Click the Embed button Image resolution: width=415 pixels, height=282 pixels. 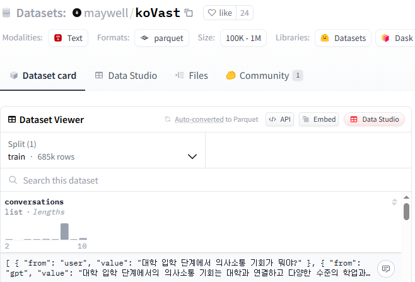pyautogui.click(x=319, y=119)
